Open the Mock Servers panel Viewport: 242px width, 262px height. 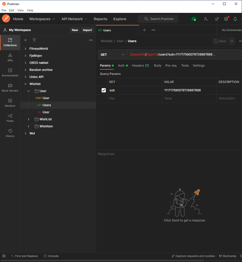[10, 88]
